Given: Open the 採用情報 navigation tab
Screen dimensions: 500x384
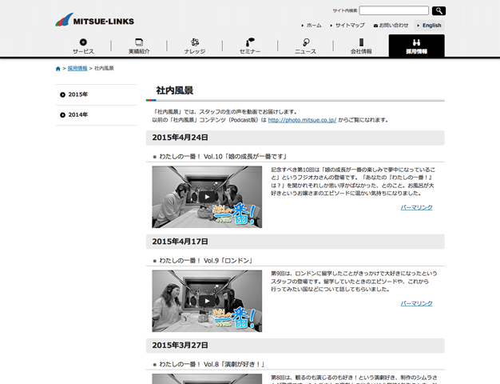Looking at the screenshot, I should pyautogui.click(x=416, y=46).
